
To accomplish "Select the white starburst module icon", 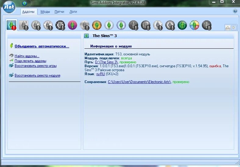I will 158,25.
